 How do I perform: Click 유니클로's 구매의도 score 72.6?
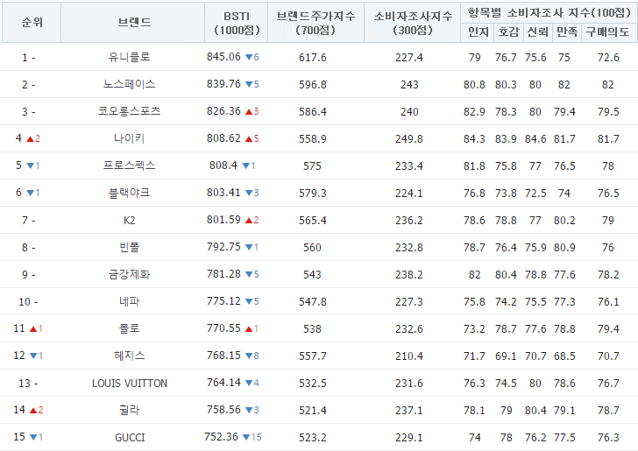pyautogui.click(x=608, y=57)
